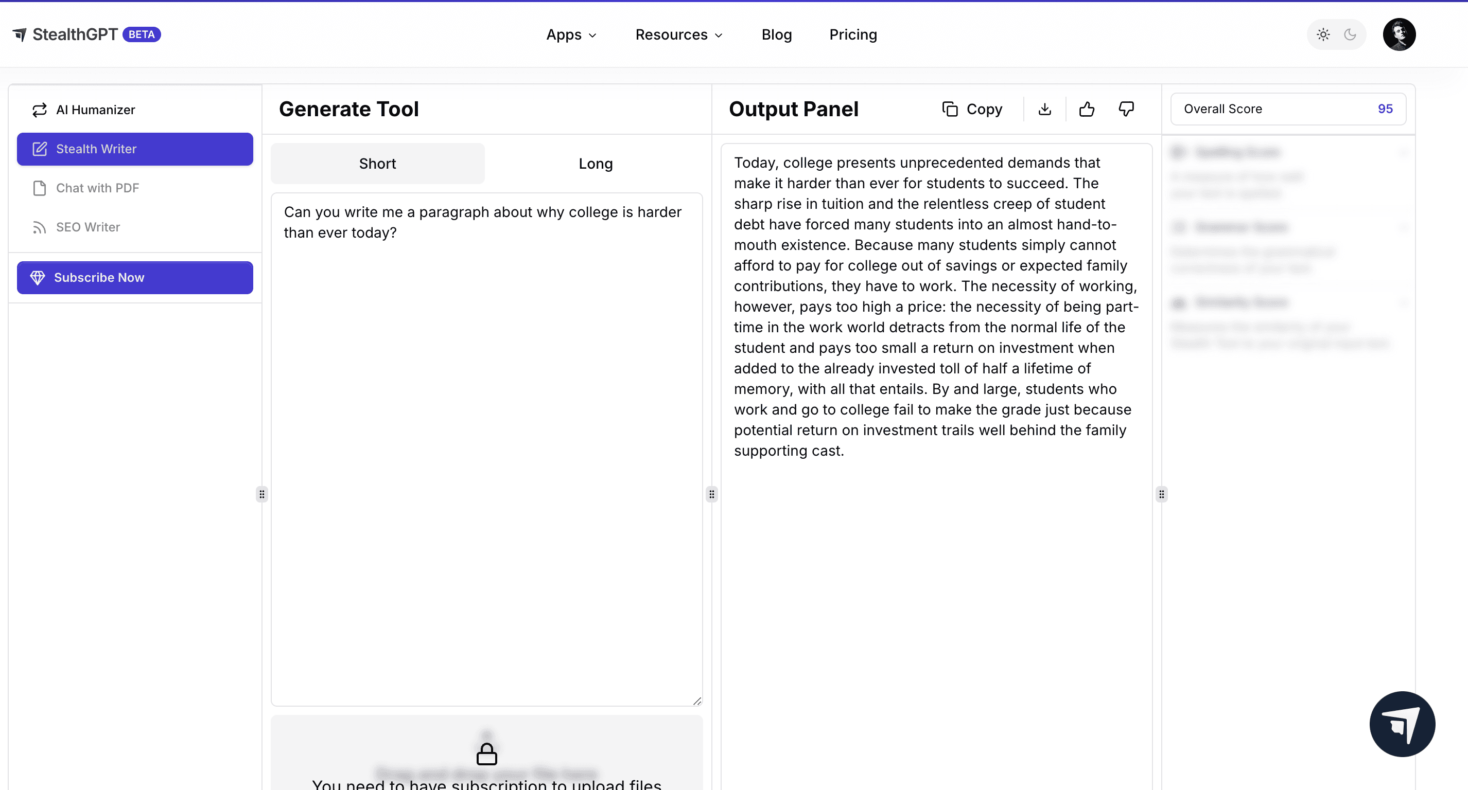Expand the Apps dropdown menu
1468x790 pixels.
coord(571,35)
